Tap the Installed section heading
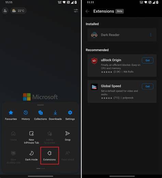The width and height of the screenshot is (162, 178). tap(92, 24)
